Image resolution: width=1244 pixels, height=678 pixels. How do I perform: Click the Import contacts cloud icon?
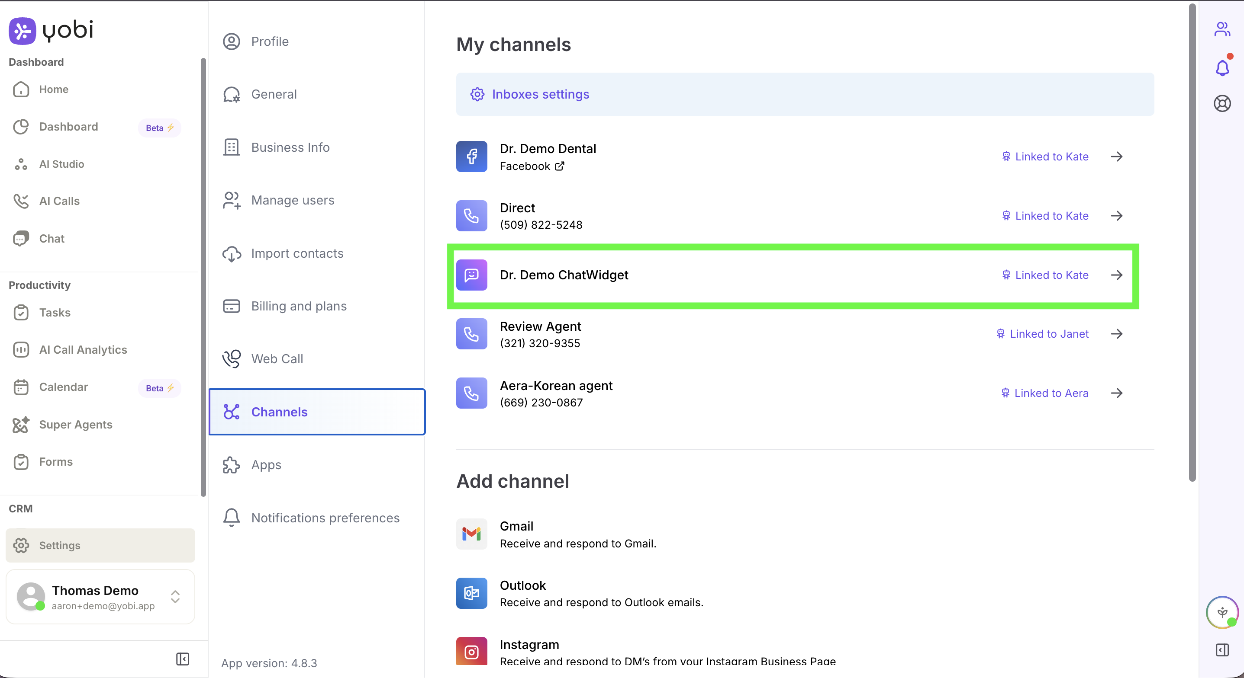231,253
